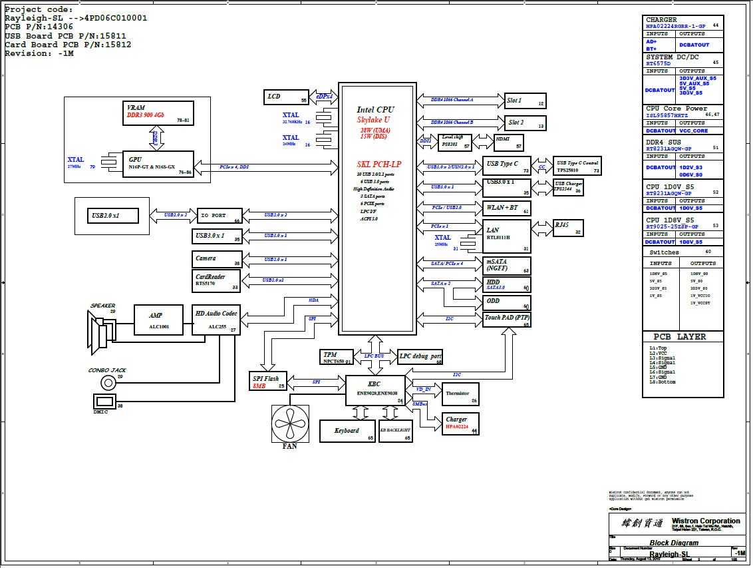Click the TPM NPCT650 block
Image resolution: width=753 pixels, height=568 pixels.
336,357
